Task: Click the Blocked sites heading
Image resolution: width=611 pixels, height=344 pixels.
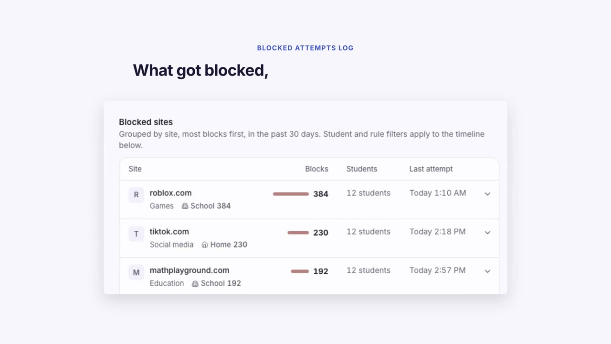Action: click(x=146, y=122)
